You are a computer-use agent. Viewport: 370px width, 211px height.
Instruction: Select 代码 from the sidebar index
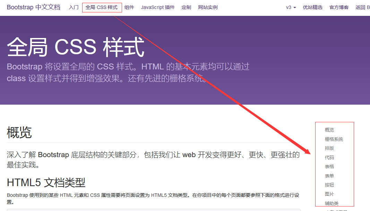point(329,157)
